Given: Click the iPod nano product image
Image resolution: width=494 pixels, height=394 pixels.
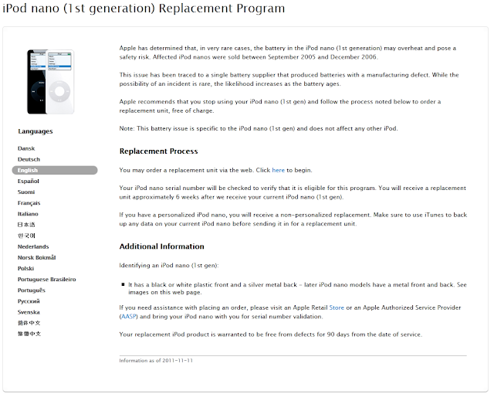Looking at the screenshot, I should pos(50,82).
